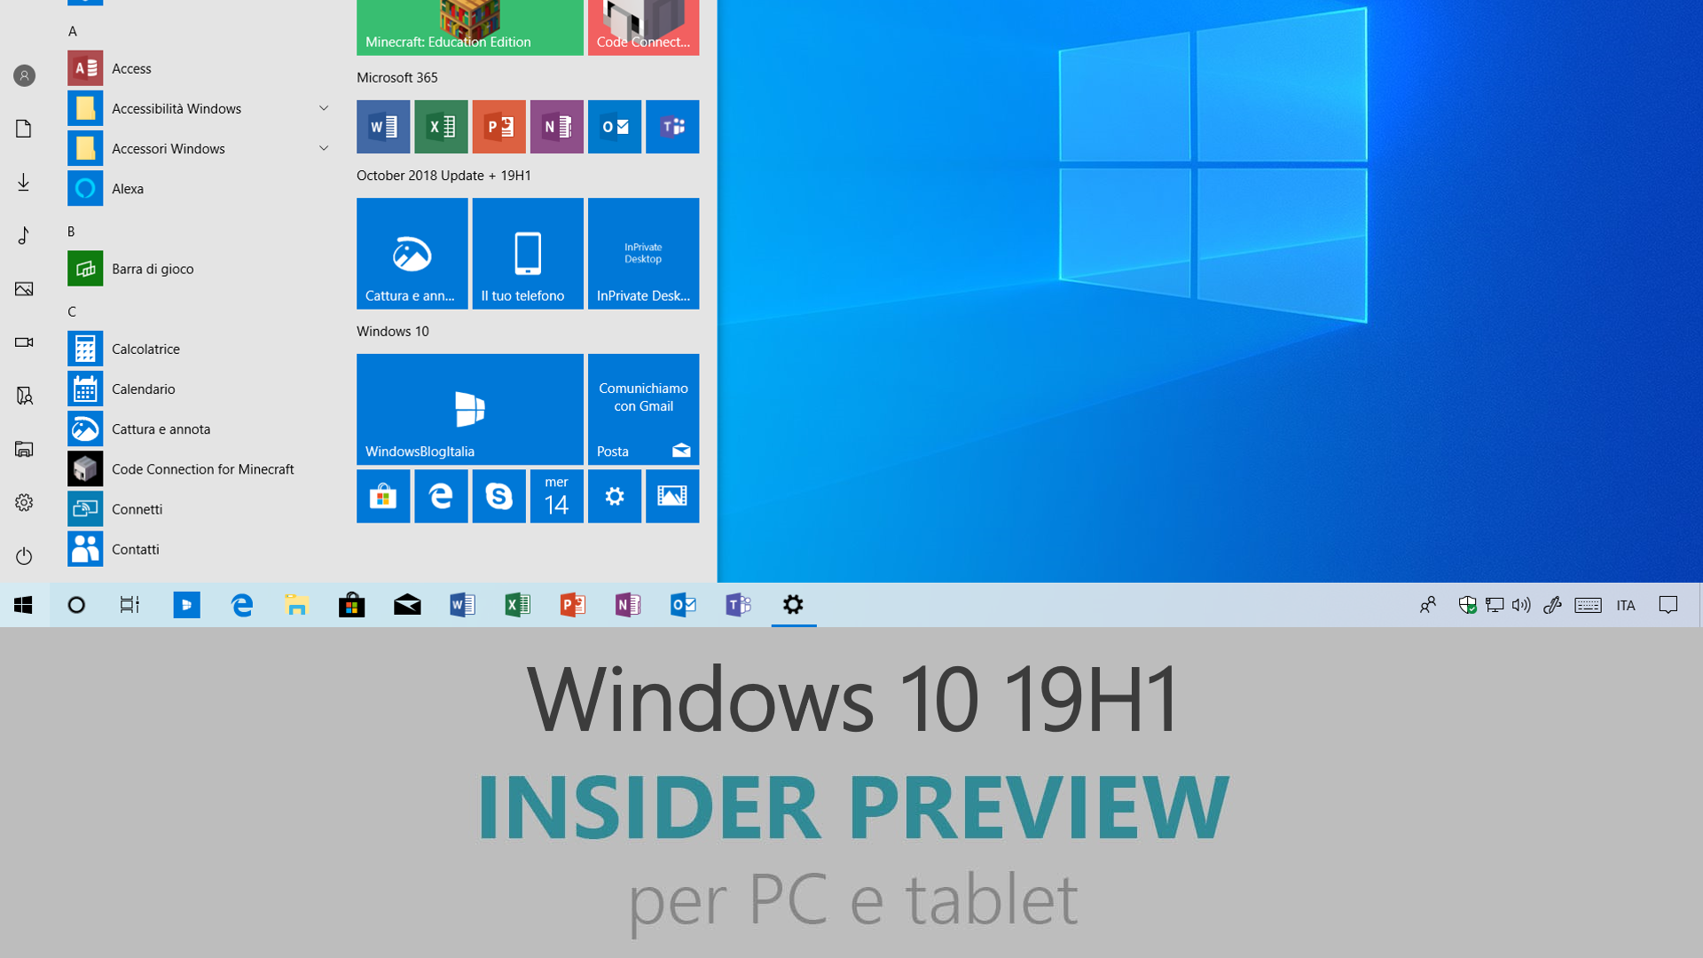Expand Accessori Windows submenu
The height and width of the screenshot is (958, 1703).
[x=326, y=147]
